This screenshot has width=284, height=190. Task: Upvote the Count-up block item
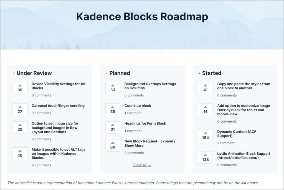point(113,110)
